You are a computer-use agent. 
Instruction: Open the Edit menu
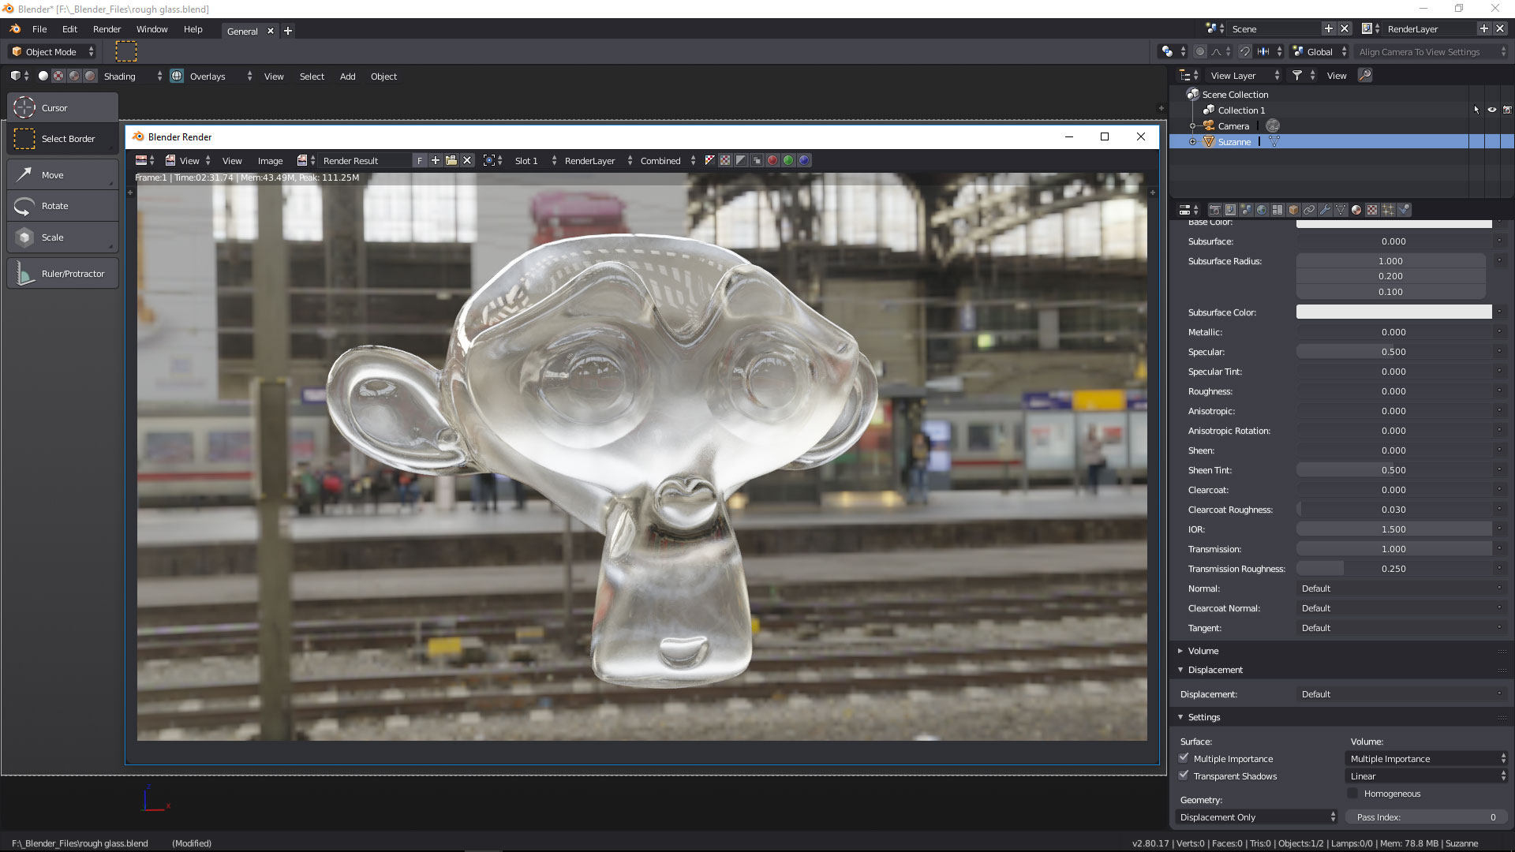[x=70, y=29]
